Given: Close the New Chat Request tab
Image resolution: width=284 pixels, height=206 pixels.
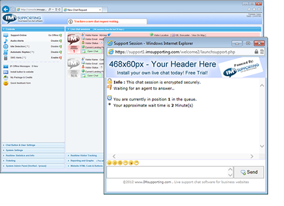Looking at the screenshot, I should 100,10.
